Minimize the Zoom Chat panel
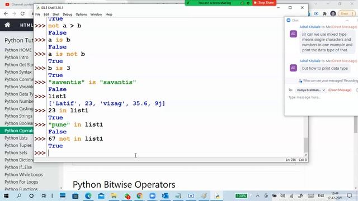 point(347,20)
